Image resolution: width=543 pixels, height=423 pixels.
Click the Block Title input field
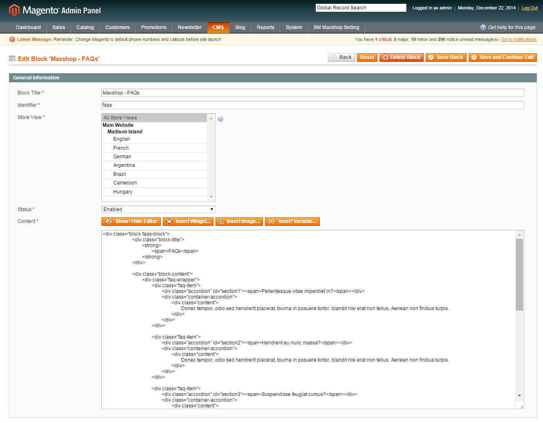313,93
